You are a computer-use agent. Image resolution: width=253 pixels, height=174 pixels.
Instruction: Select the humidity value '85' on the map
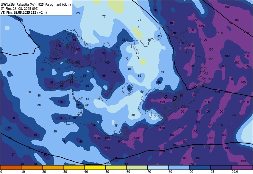coord(143,92)
